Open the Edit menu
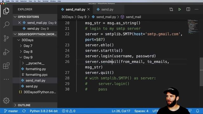Image resolution: width=203 pixels, height=114 pixels. pos(17,1)
